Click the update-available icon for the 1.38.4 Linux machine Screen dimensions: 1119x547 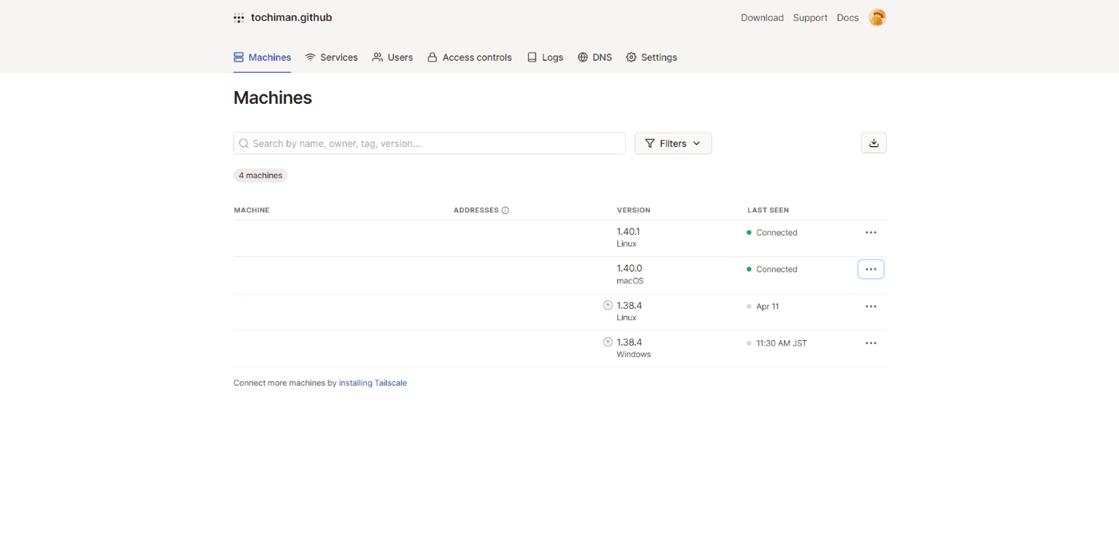(607, 305)
